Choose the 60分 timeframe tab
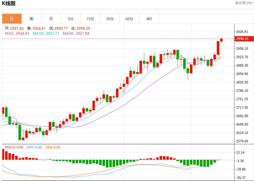Image resolution: width=254 pixels, height=181 pixels. click(129, 19)
